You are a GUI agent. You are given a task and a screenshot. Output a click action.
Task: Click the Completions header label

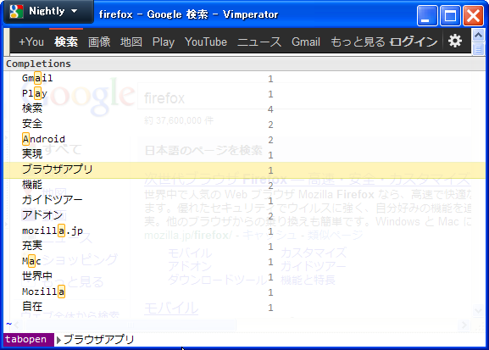click(38, 64)
